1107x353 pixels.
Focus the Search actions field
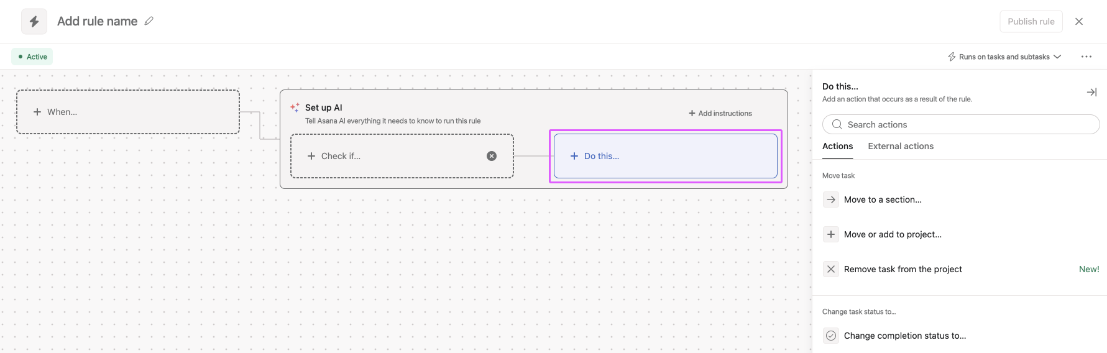tap(961, 124)
